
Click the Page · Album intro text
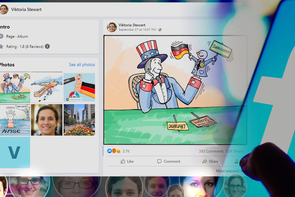17,36
